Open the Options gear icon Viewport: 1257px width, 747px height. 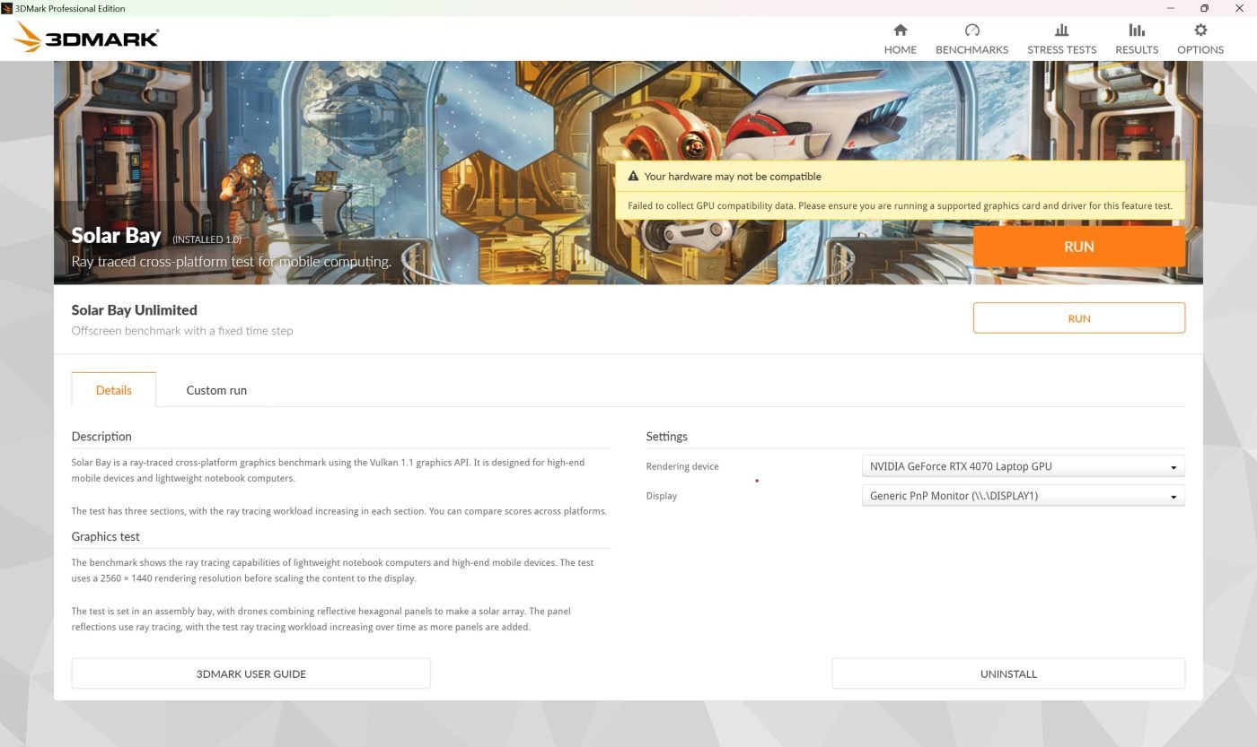point(1200,30)
